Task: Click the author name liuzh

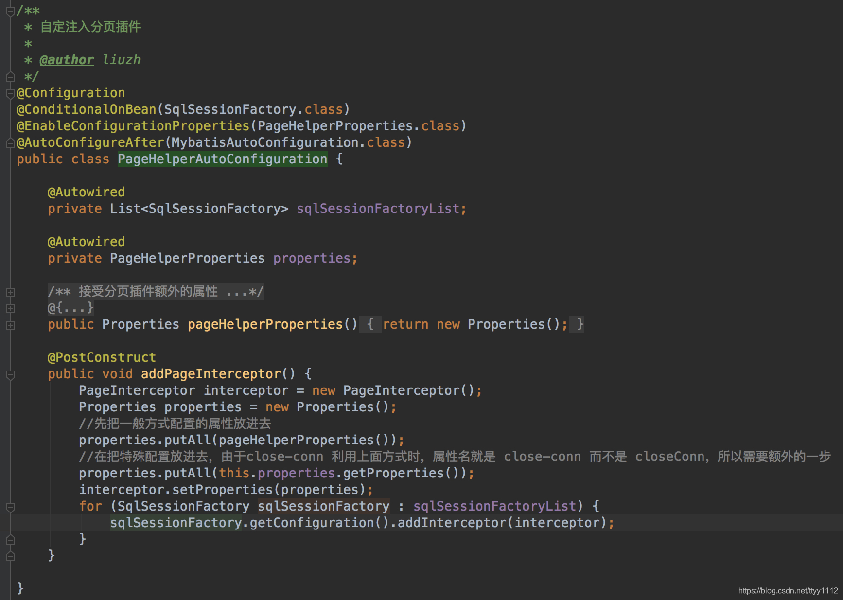Action: pyautogui.click(x=122, y=60)
